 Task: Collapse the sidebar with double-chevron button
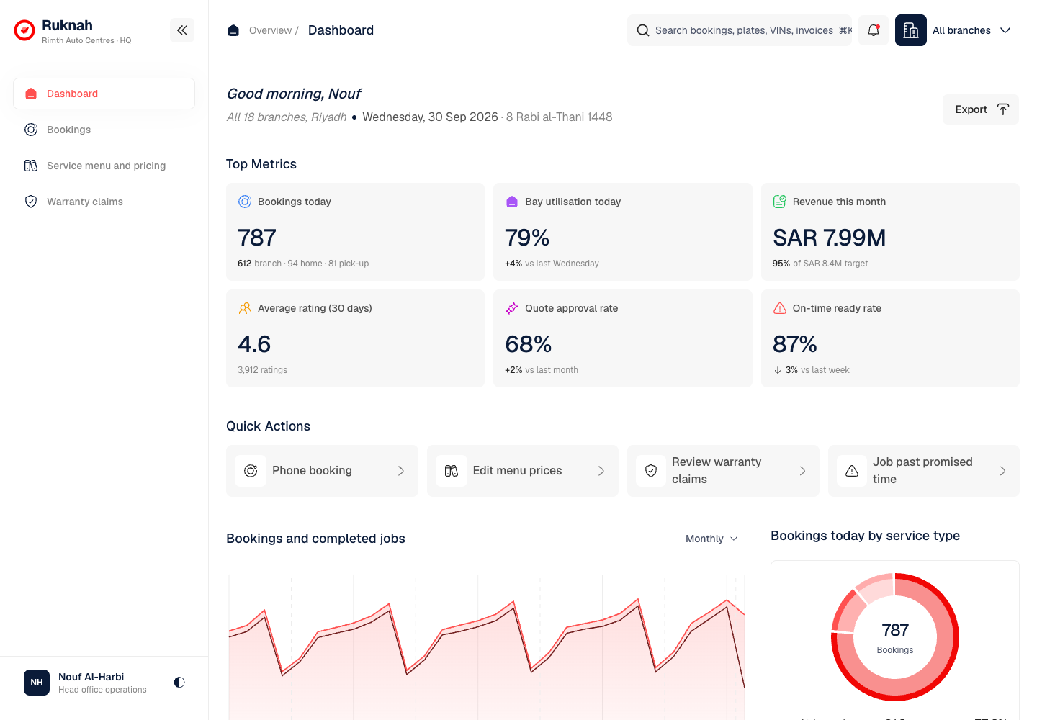(x=182, y=30)
